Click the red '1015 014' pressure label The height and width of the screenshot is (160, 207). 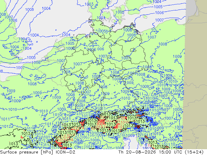tap(65, 140)
